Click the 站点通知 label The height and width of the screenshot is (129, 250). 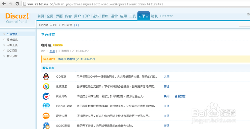(x=49, y=59)
